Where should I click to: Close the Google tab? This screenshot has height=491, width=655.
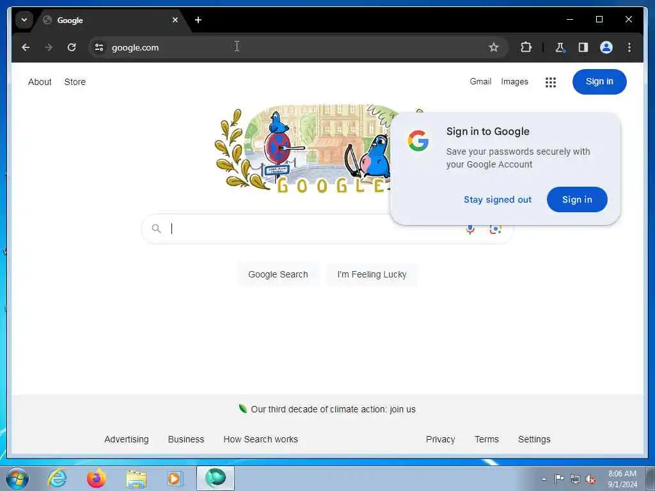tap(175, 20)
